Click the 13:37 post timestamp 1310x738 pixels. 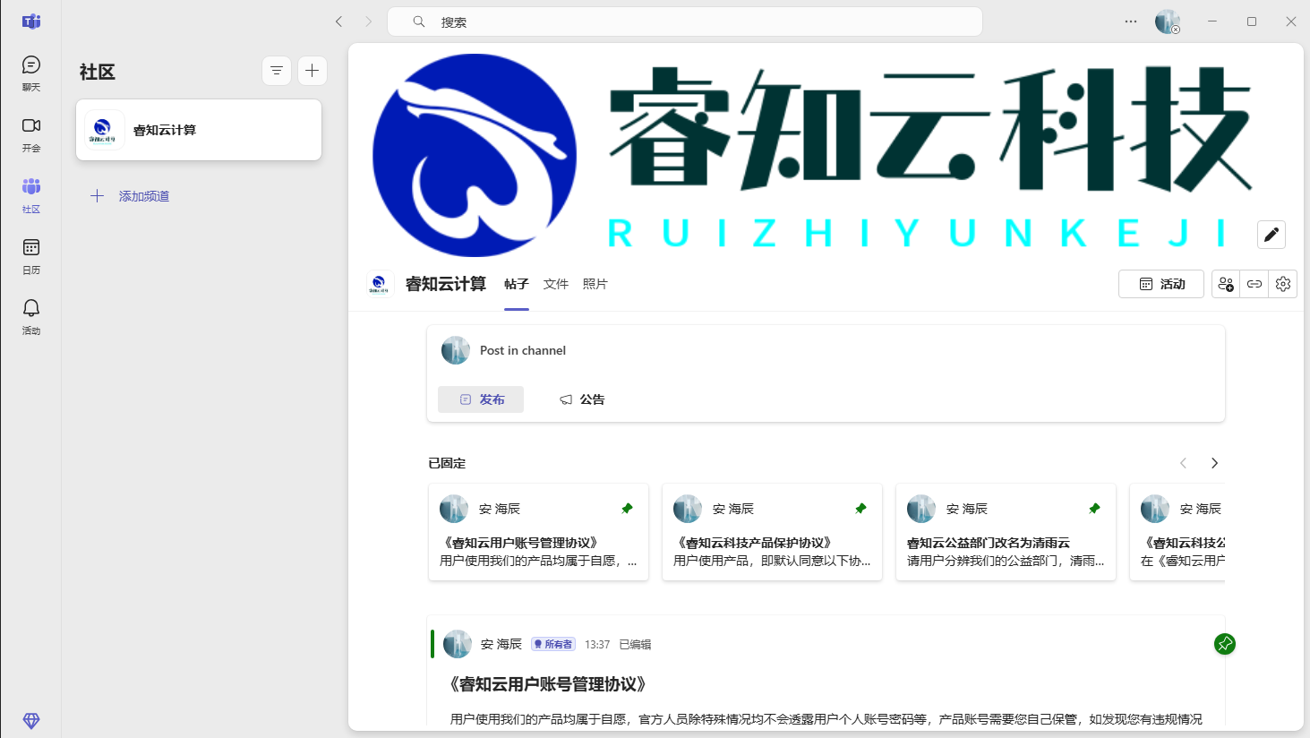tap(597, 645)
